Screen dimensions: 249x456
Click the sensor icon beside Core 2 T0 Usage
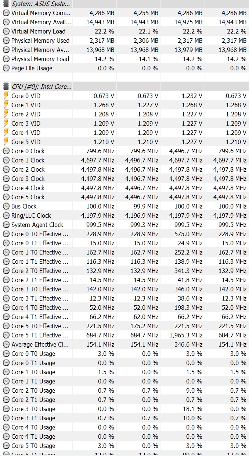click(x=6, y=390)
